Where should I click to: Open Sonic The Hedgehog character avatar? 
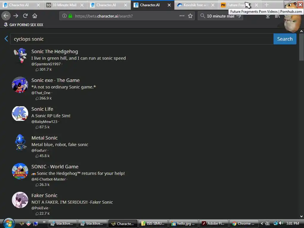[x=20, y=56]
